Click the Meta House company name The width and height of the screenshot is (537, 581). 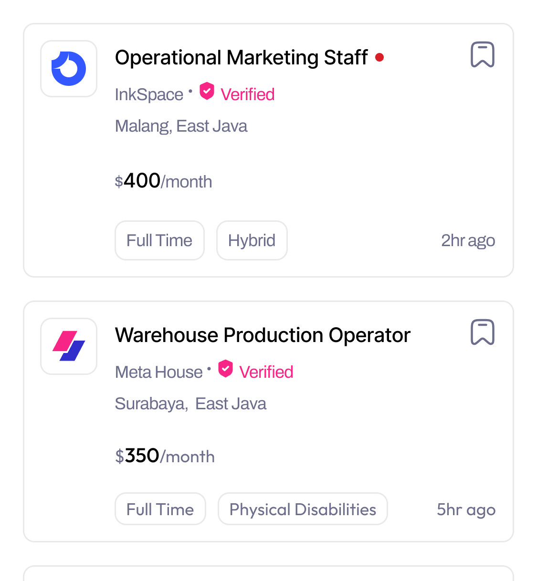coord(159,372)
